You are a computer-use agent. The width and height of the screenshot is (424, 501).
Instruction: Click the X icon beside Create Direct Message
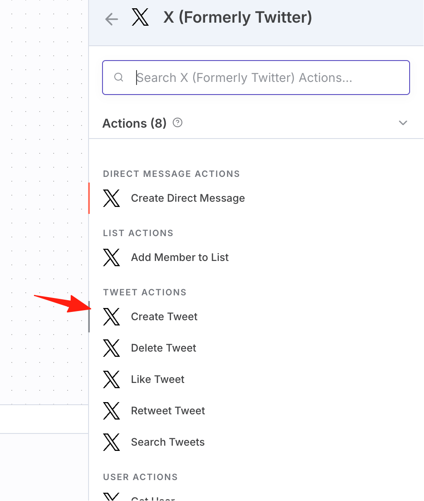[111, 198]
